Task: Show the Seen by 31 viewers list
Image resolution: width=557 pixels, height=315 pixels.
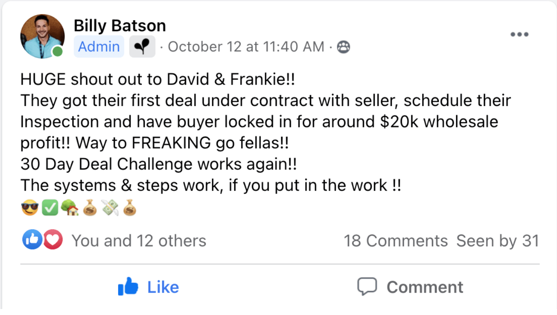Action: click(x=497, y=241)
